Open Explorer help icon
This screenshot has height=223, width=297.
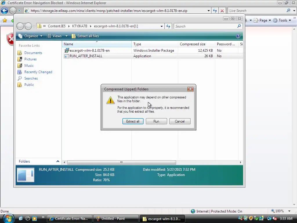tap(238, 36)
